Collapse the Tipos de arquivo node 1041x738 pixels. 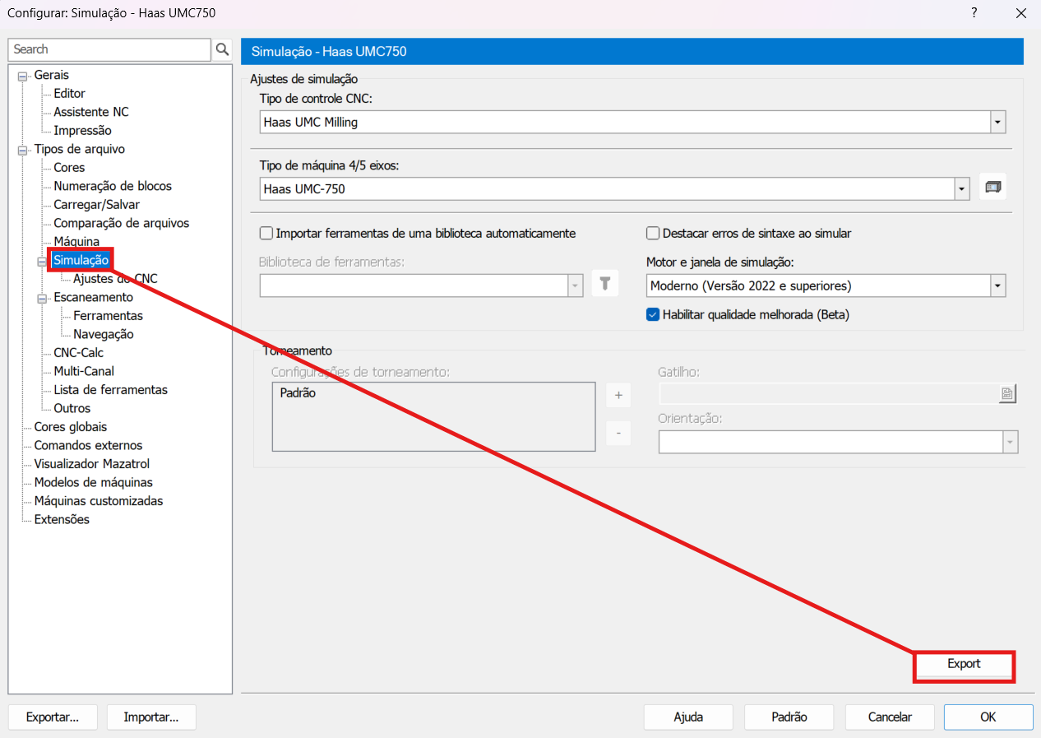(x=22, y=150)
